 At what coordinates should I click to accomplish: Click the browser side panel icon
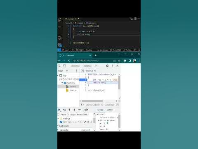130,60
